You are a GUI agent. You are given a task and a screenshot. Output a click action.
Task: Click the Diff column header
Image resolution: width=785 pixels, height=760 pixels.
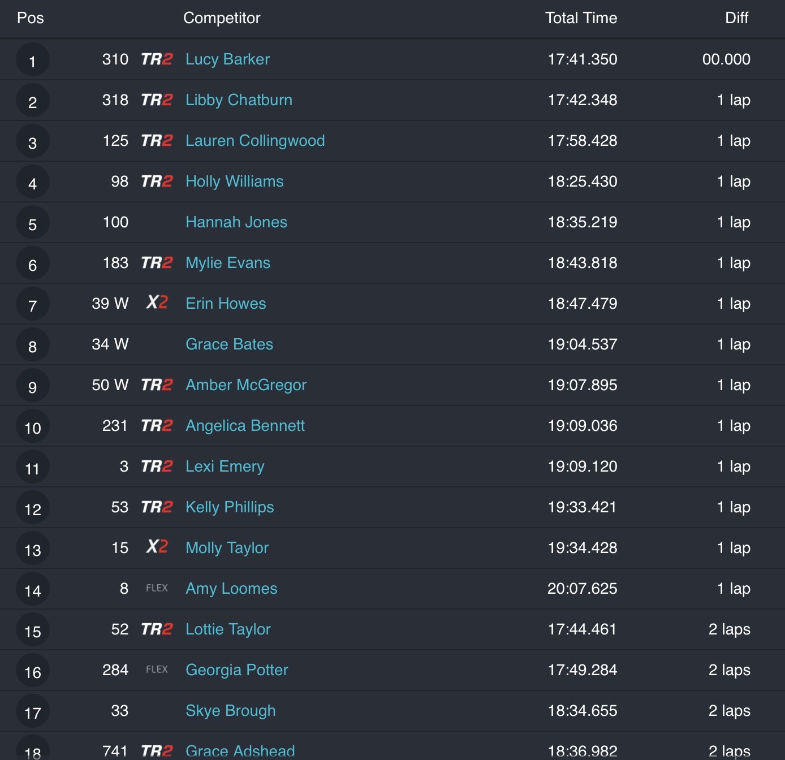[736, 18]
